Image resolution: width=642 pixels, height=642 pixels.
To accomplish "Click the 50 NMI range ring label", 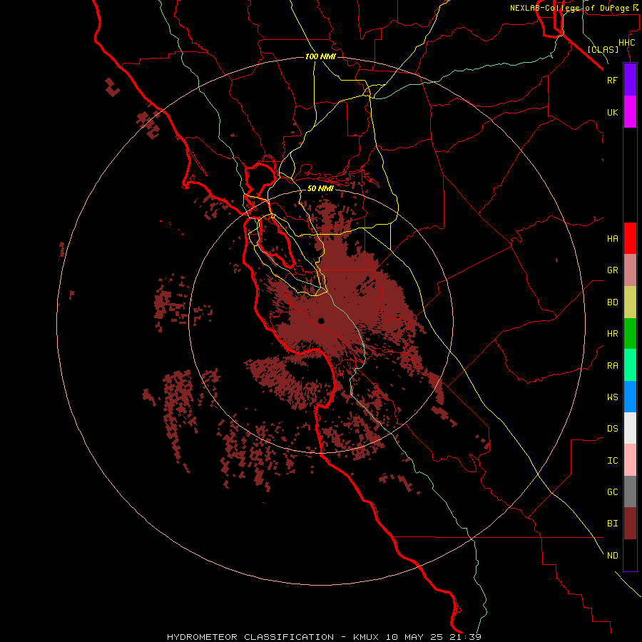I will coord(320,188).
